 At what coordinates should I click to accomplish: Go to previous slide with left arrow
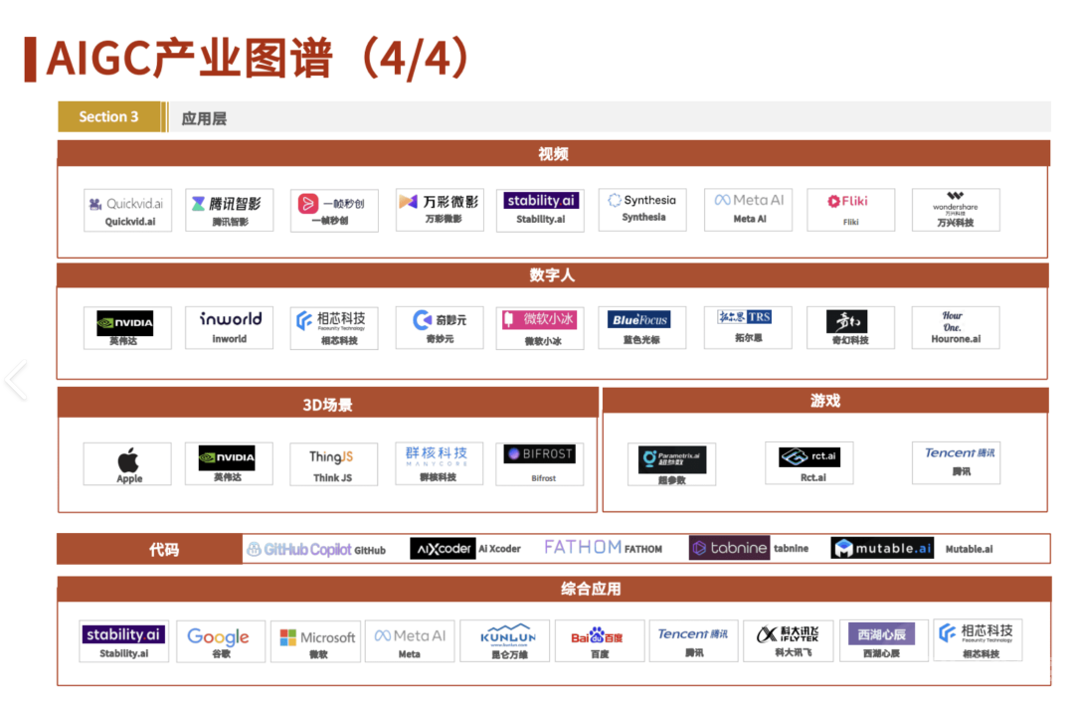15,379
